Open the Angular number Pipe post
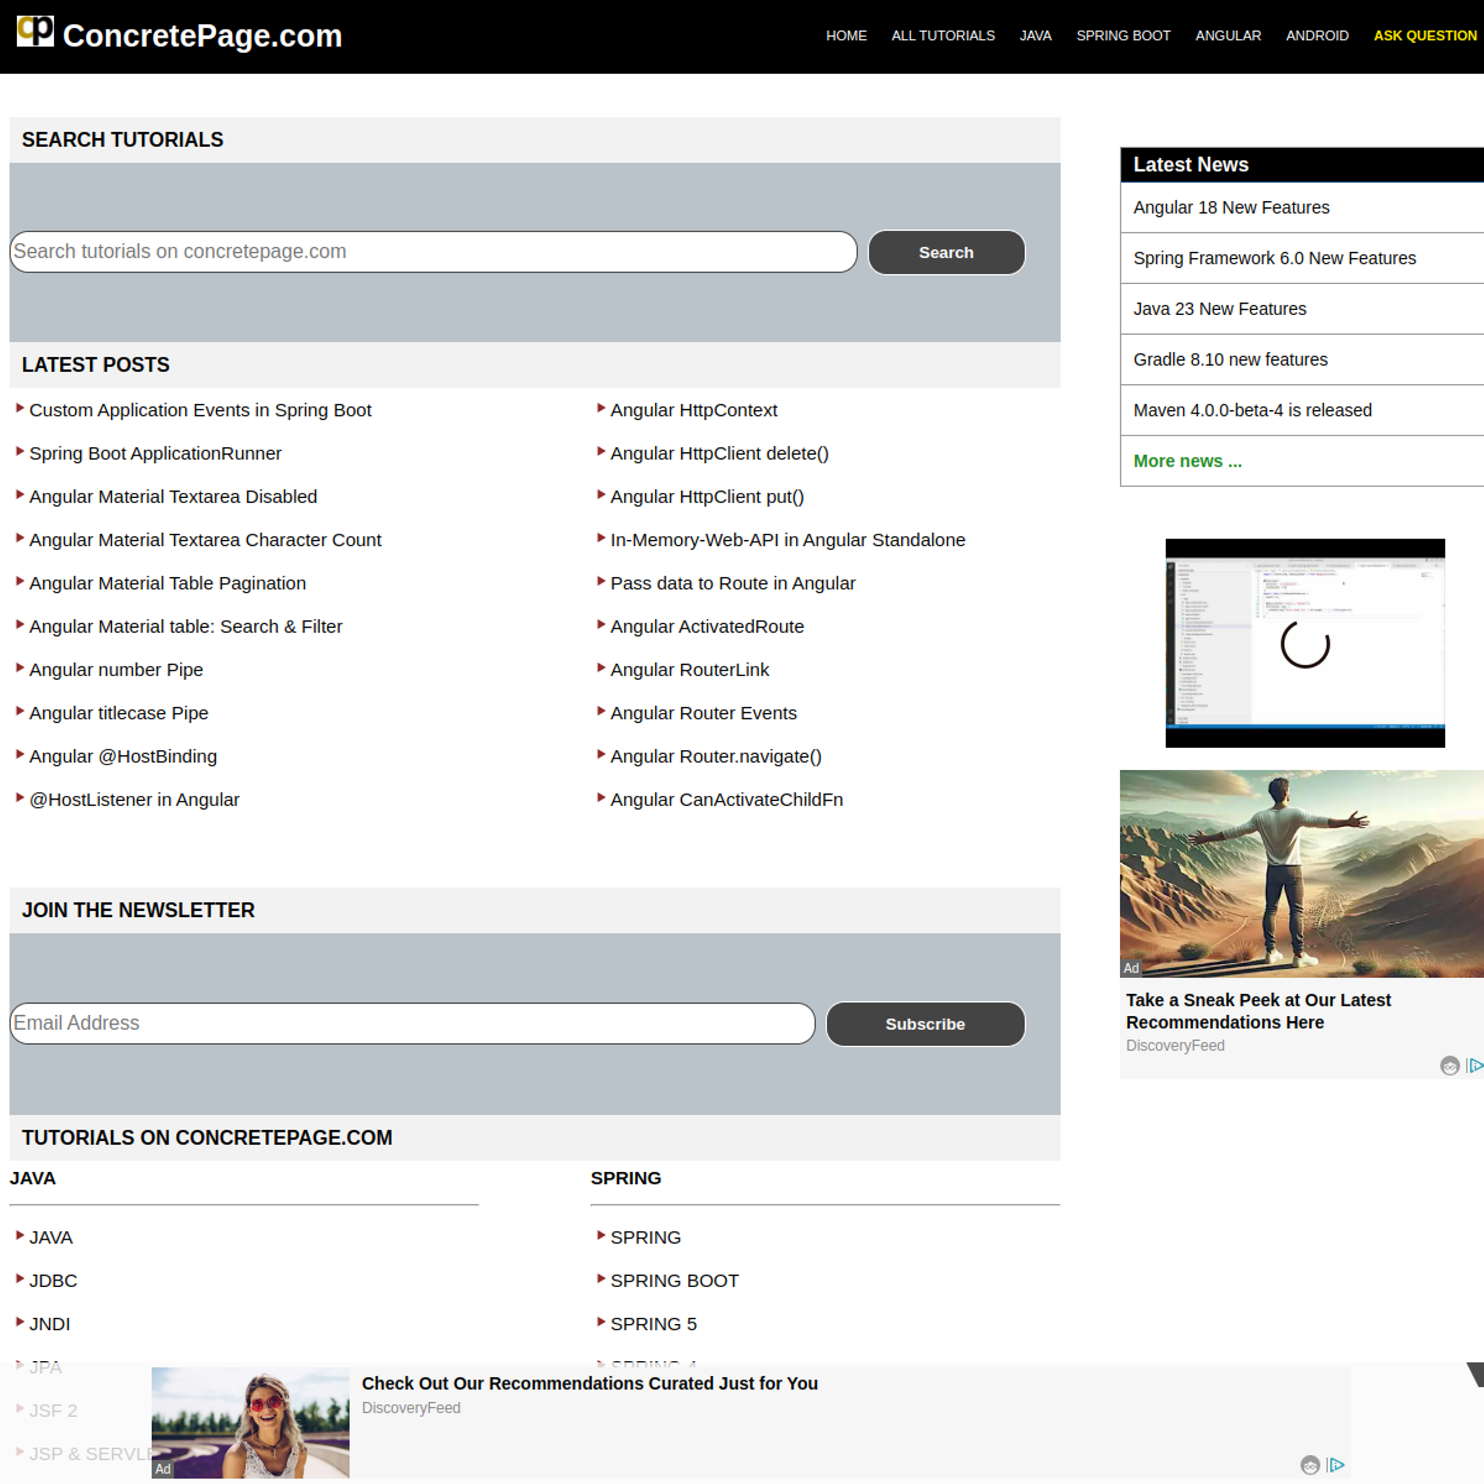The width and height of the screenshot is (1484, 1484). pyautogui.click(x=116, y=670)
